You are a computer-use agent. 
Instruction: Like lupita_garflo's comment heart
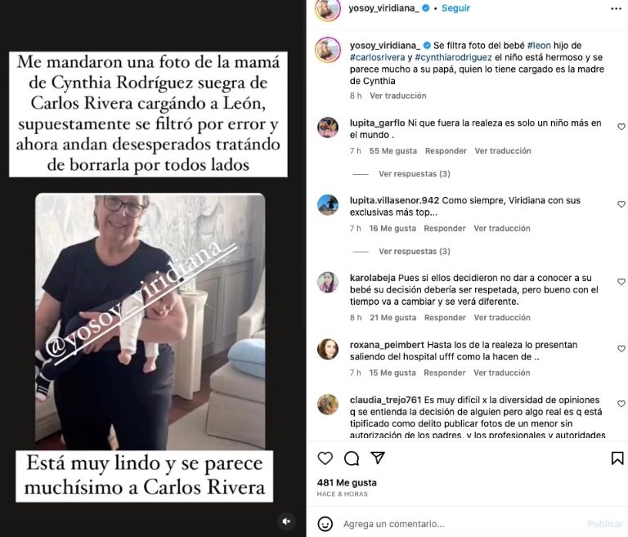(x=621, y=127)
